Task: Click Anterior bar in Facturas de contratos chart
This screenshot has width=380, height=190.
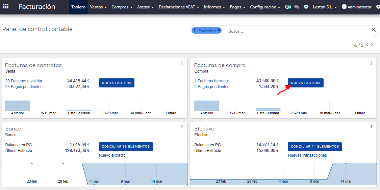Action: pos(18,106)
